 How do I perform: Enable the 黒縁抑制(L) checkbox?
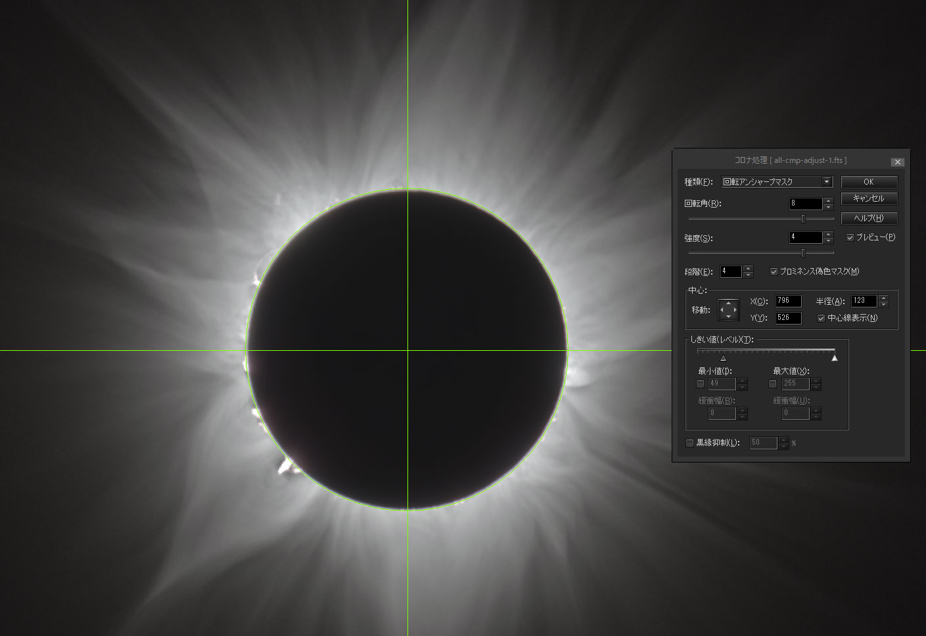tap(689, 443)
